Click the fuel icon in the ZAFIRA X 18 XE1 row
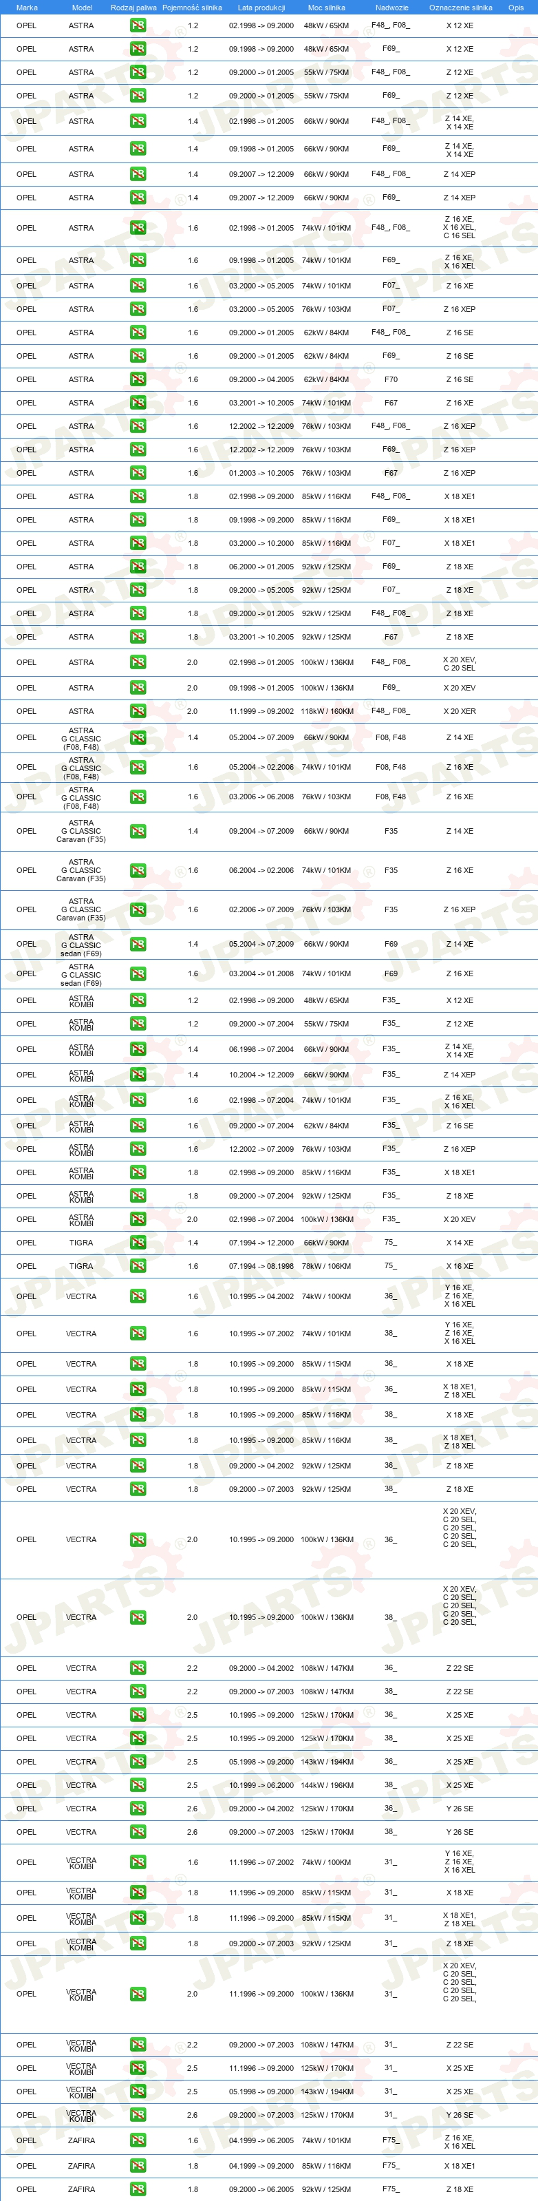Viewport: 538px width, 2201px height. coord(138,2166)
